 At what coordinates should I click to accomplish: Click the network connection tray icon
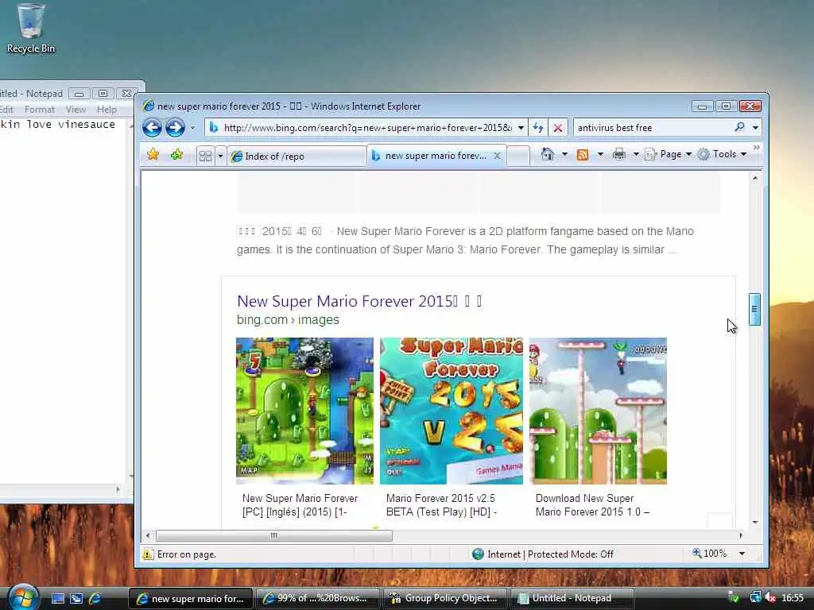coord(755,597)
